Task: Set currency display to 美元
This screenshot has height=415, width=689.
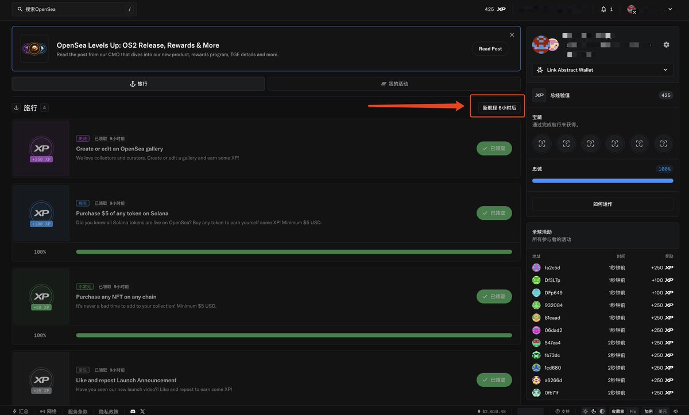Action: [x=663, y=411]
